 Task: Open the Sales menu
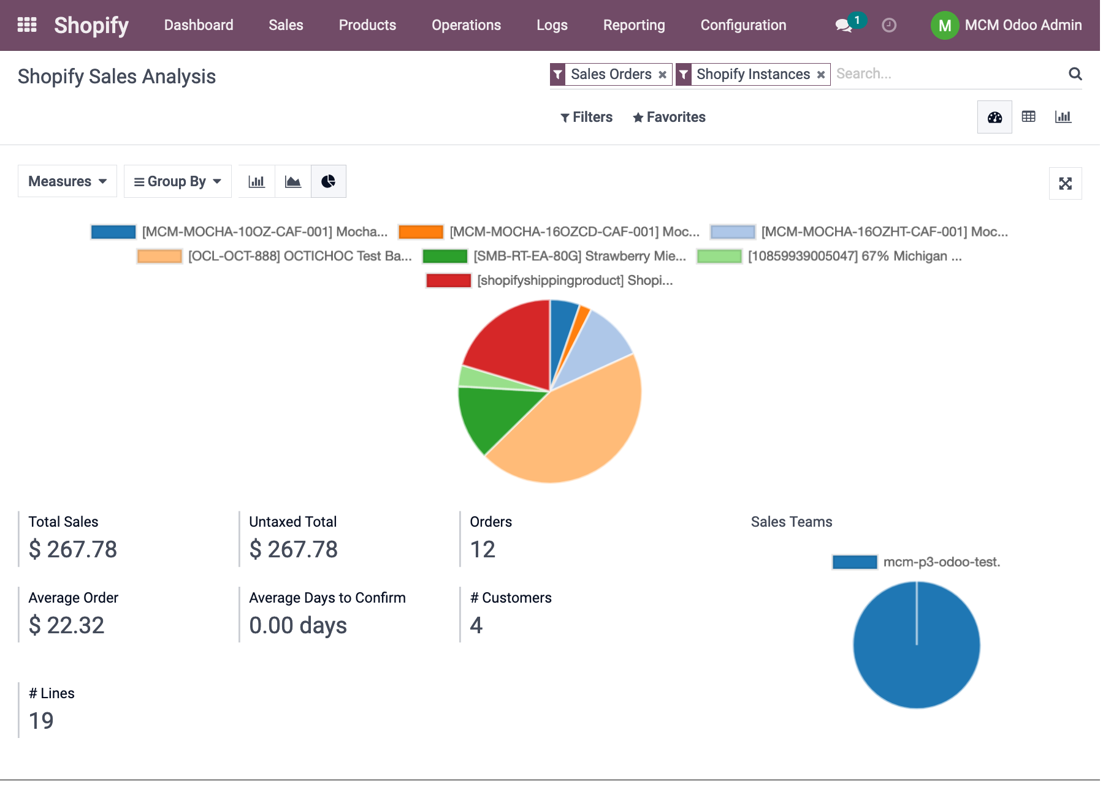pos(286,25)
